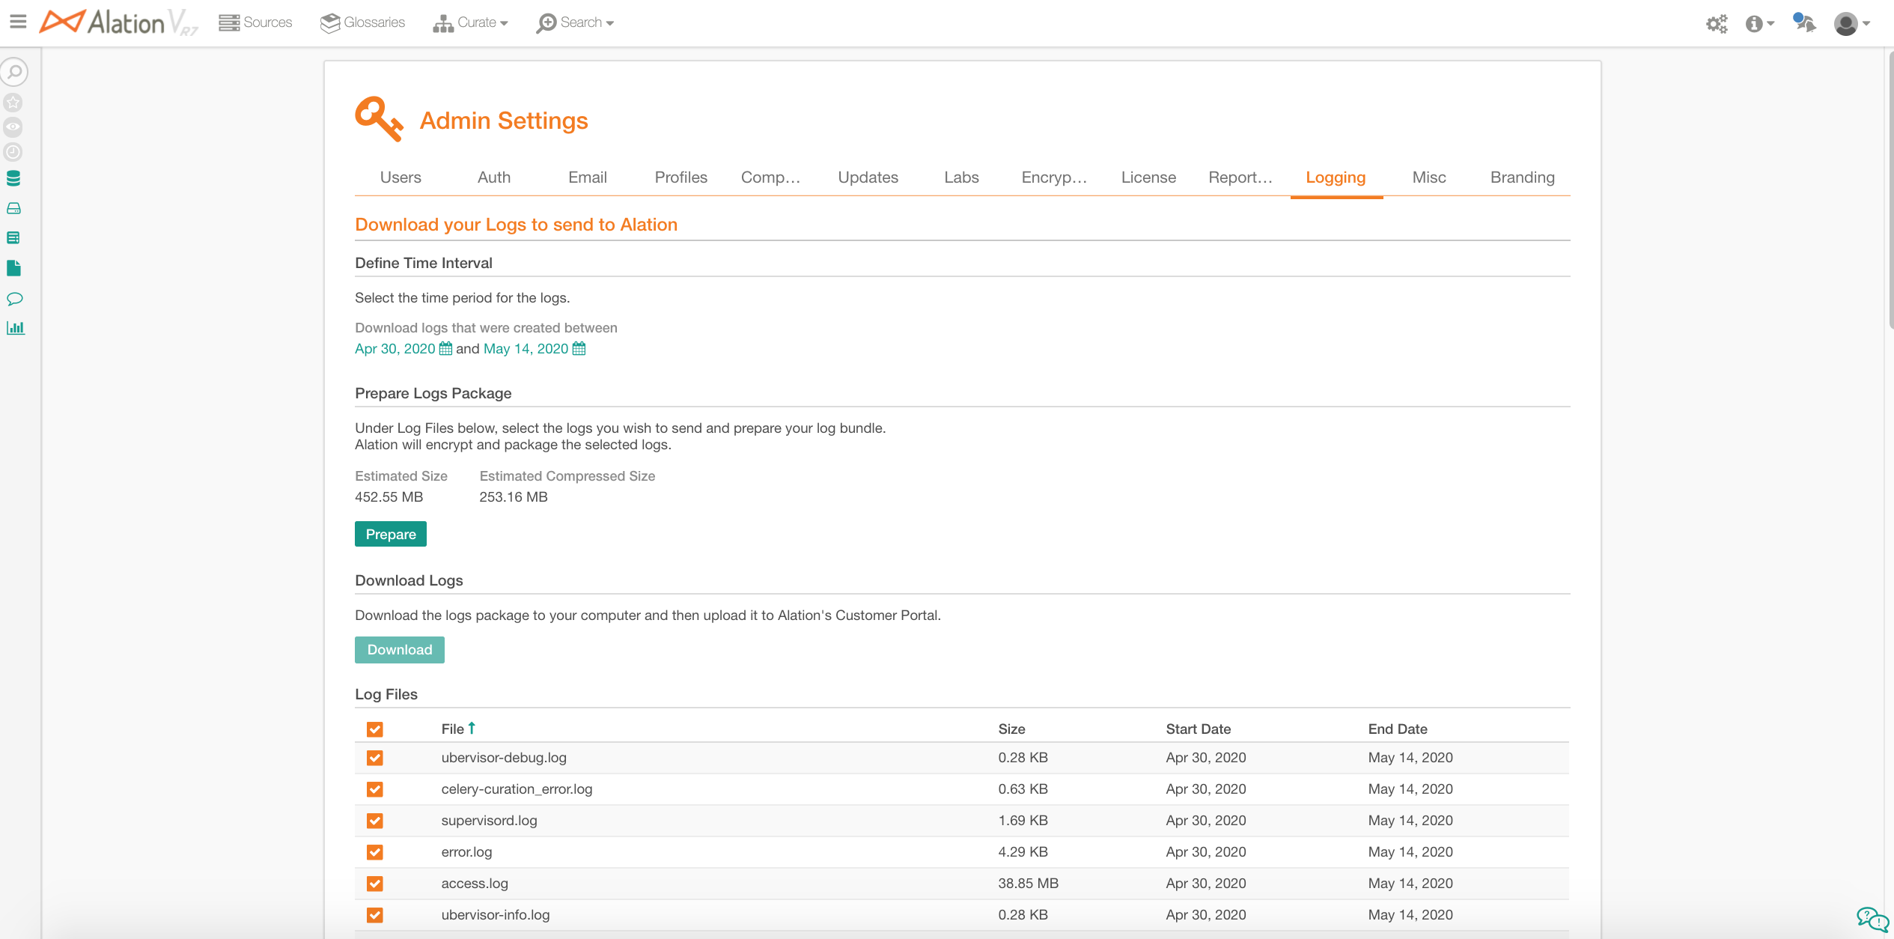The width and height of the screenshot is (1894, 939).
Task: Expand the info icon dropdown arrow
Action: tap(1770, 23)
